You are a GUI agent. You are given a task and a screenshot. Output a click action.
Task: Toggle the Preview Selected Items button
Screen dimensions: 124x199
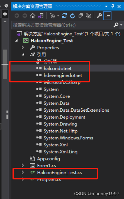point(107,15)
